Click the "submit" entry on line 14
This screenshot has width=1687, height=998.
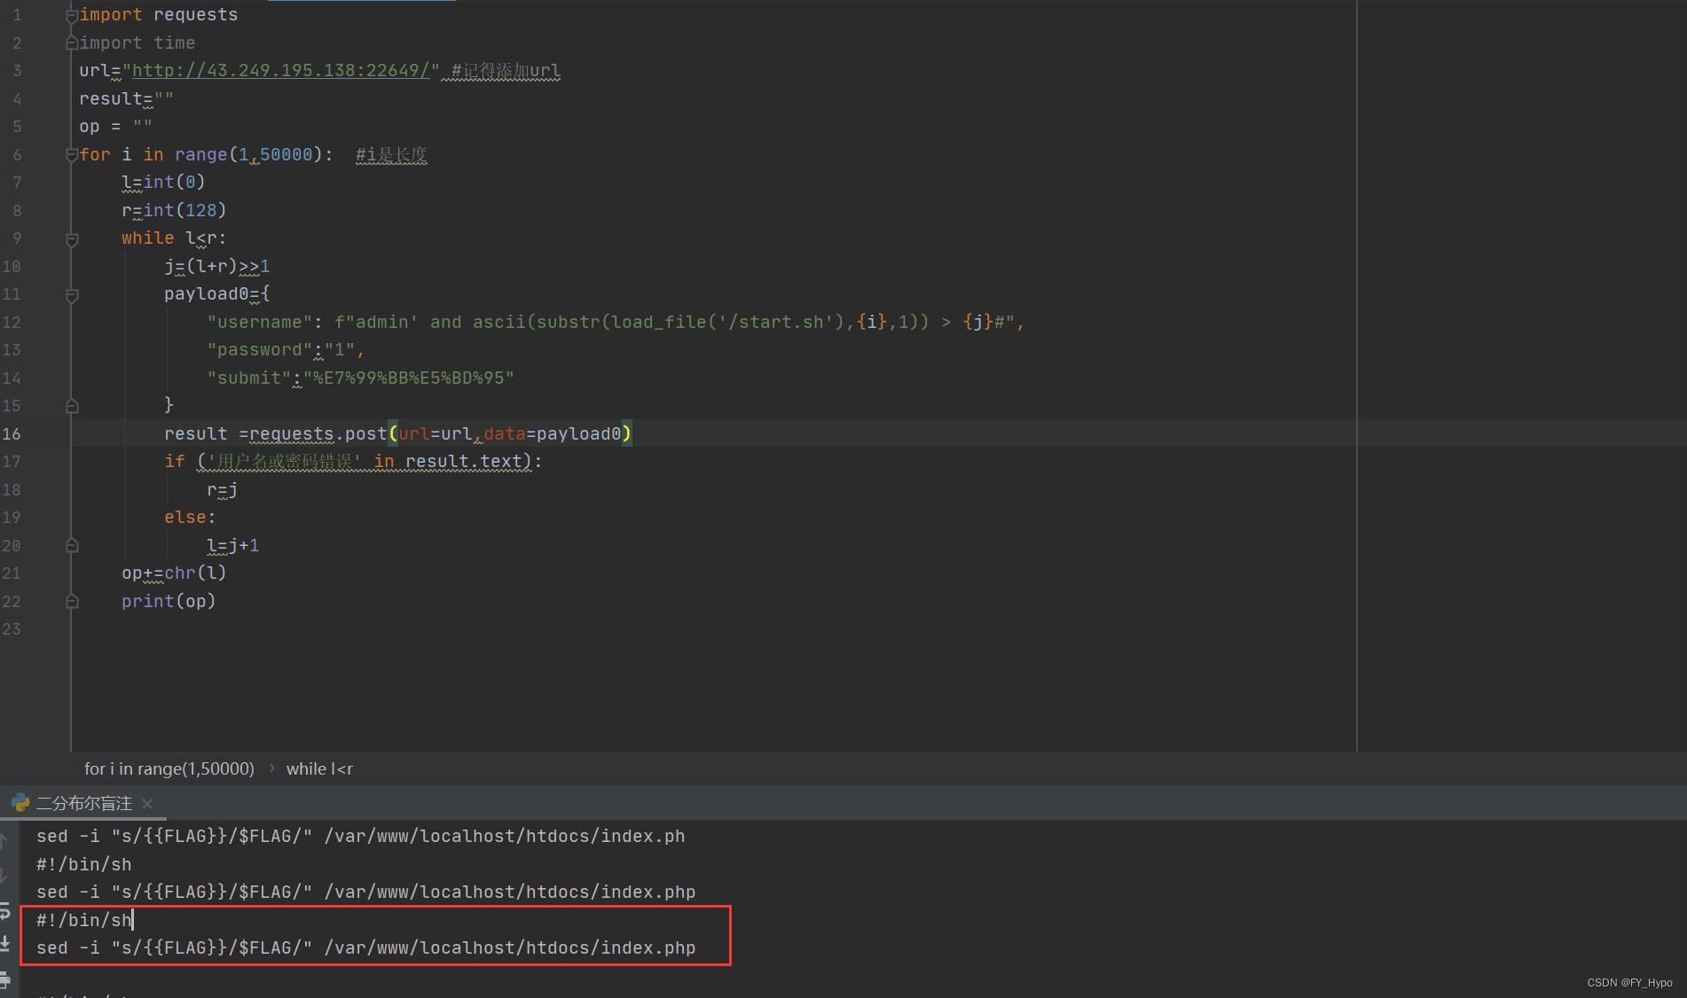click(x=360, y=378)
